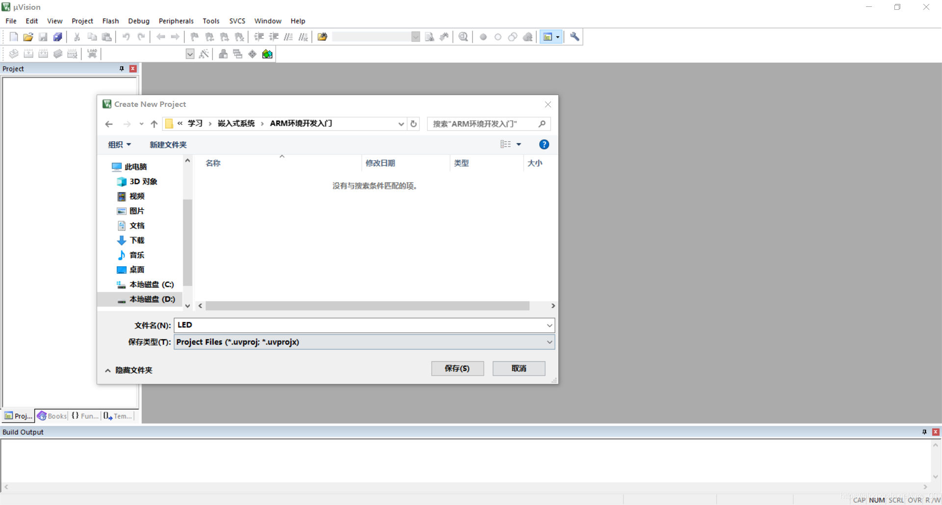Open the Flash menu
This screenshot has height=505, width=942.
point(110,21)
